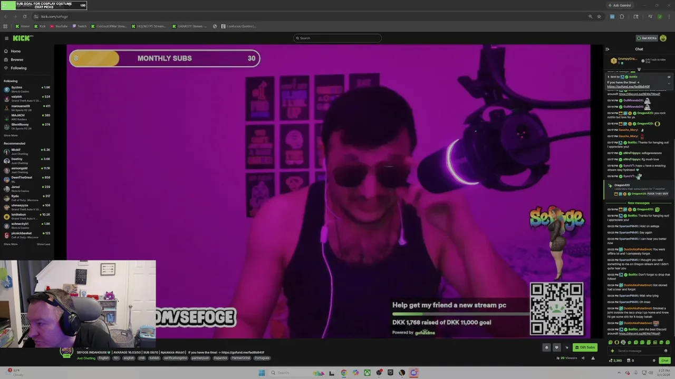Open the gofund.me link in pinned message
This screenshot has width=675, height=379.
click(628, 87)
